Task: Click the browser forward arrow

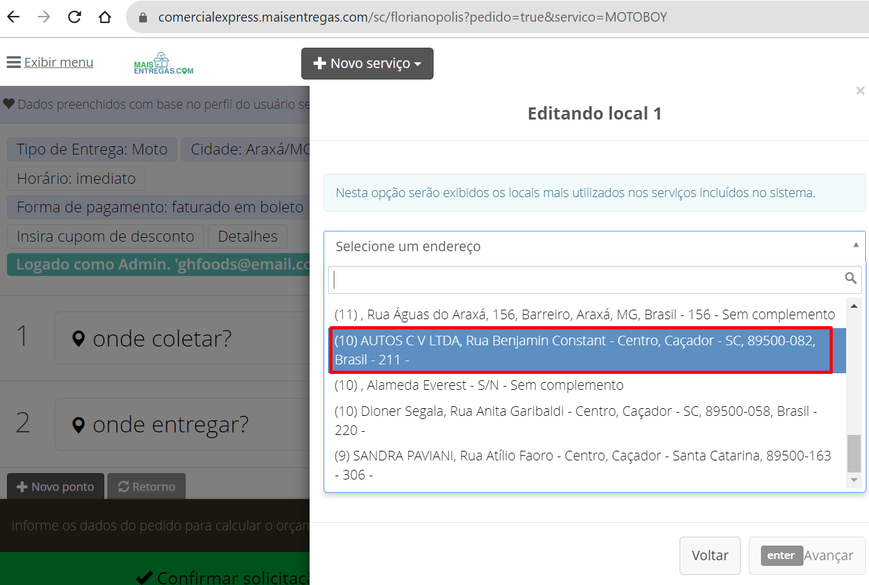Action: (44, 17)
